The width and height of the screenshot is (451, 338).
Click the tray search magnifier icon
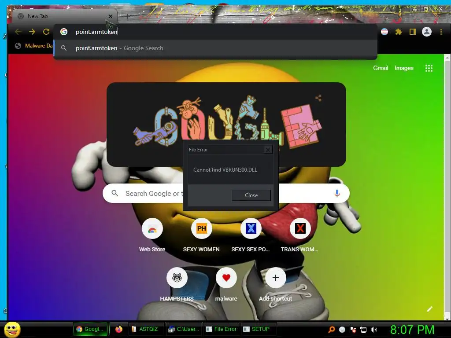click(331, 329)
